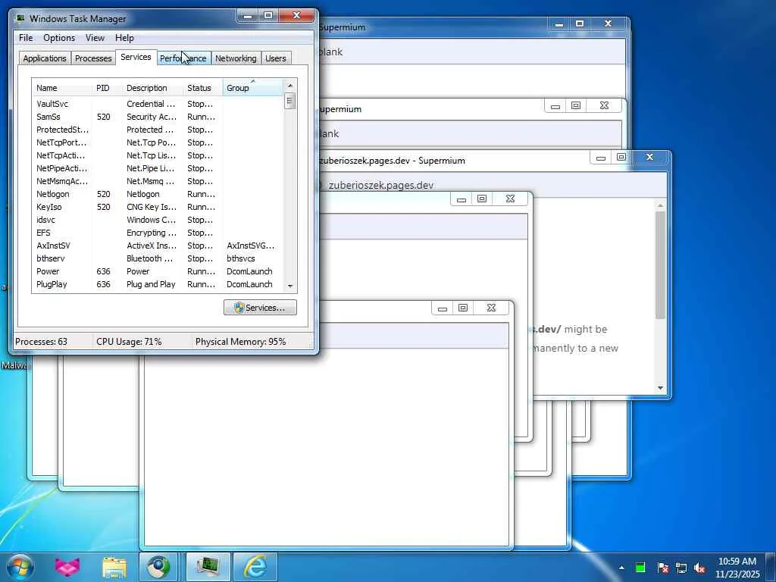Launch the pink cat taskbar app
Image resolution: width=776 pixels, height=582 pixels.
coord(67,567)
